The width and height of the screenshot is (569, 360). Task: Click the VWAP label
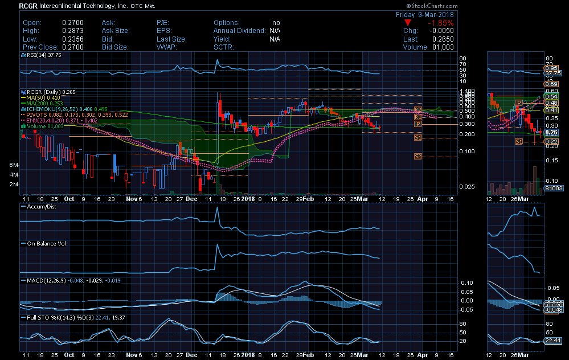coord(166,47)
